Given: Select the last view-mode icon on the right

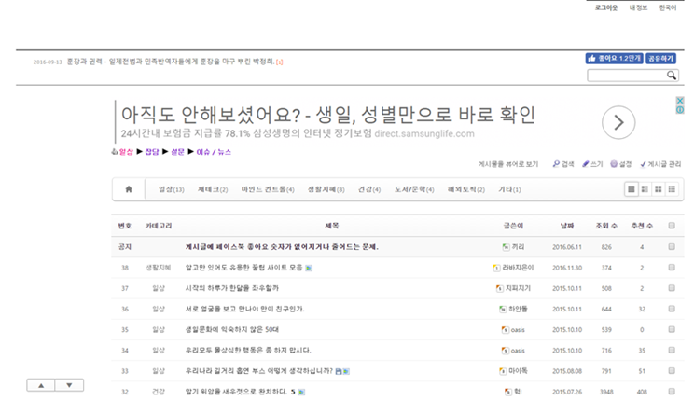Looking at the screenshot, I should click(672, 189).
